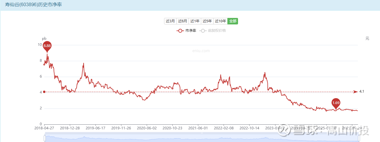Click the pb y-axis unit label
380x142 pixels.
pyautogui.click(x=44, y=39)
